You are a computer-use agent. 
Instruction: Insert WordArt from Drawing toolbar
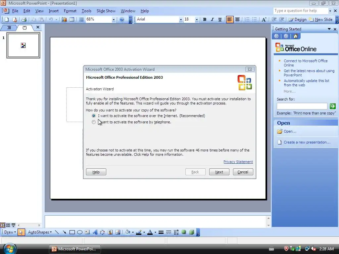tap(95, 232)
